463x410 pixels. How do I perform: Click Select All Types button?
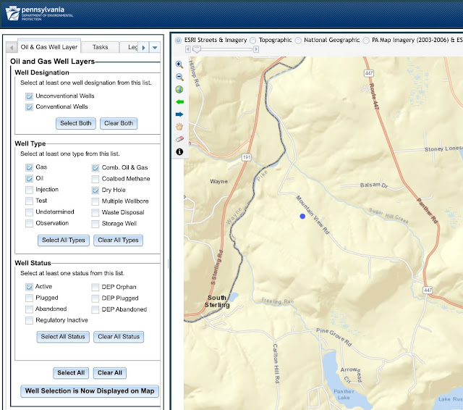(x=64, y=240)
